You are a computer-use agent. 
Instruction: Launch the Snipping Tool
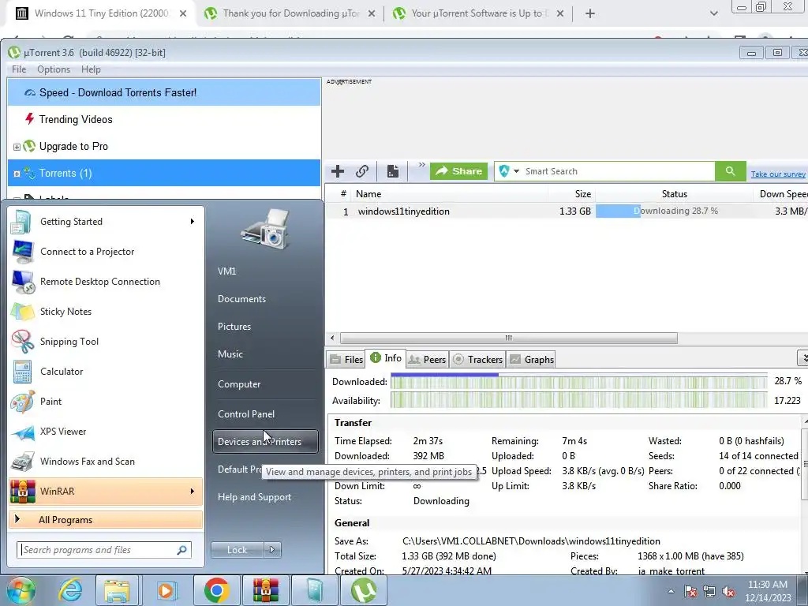106,341
